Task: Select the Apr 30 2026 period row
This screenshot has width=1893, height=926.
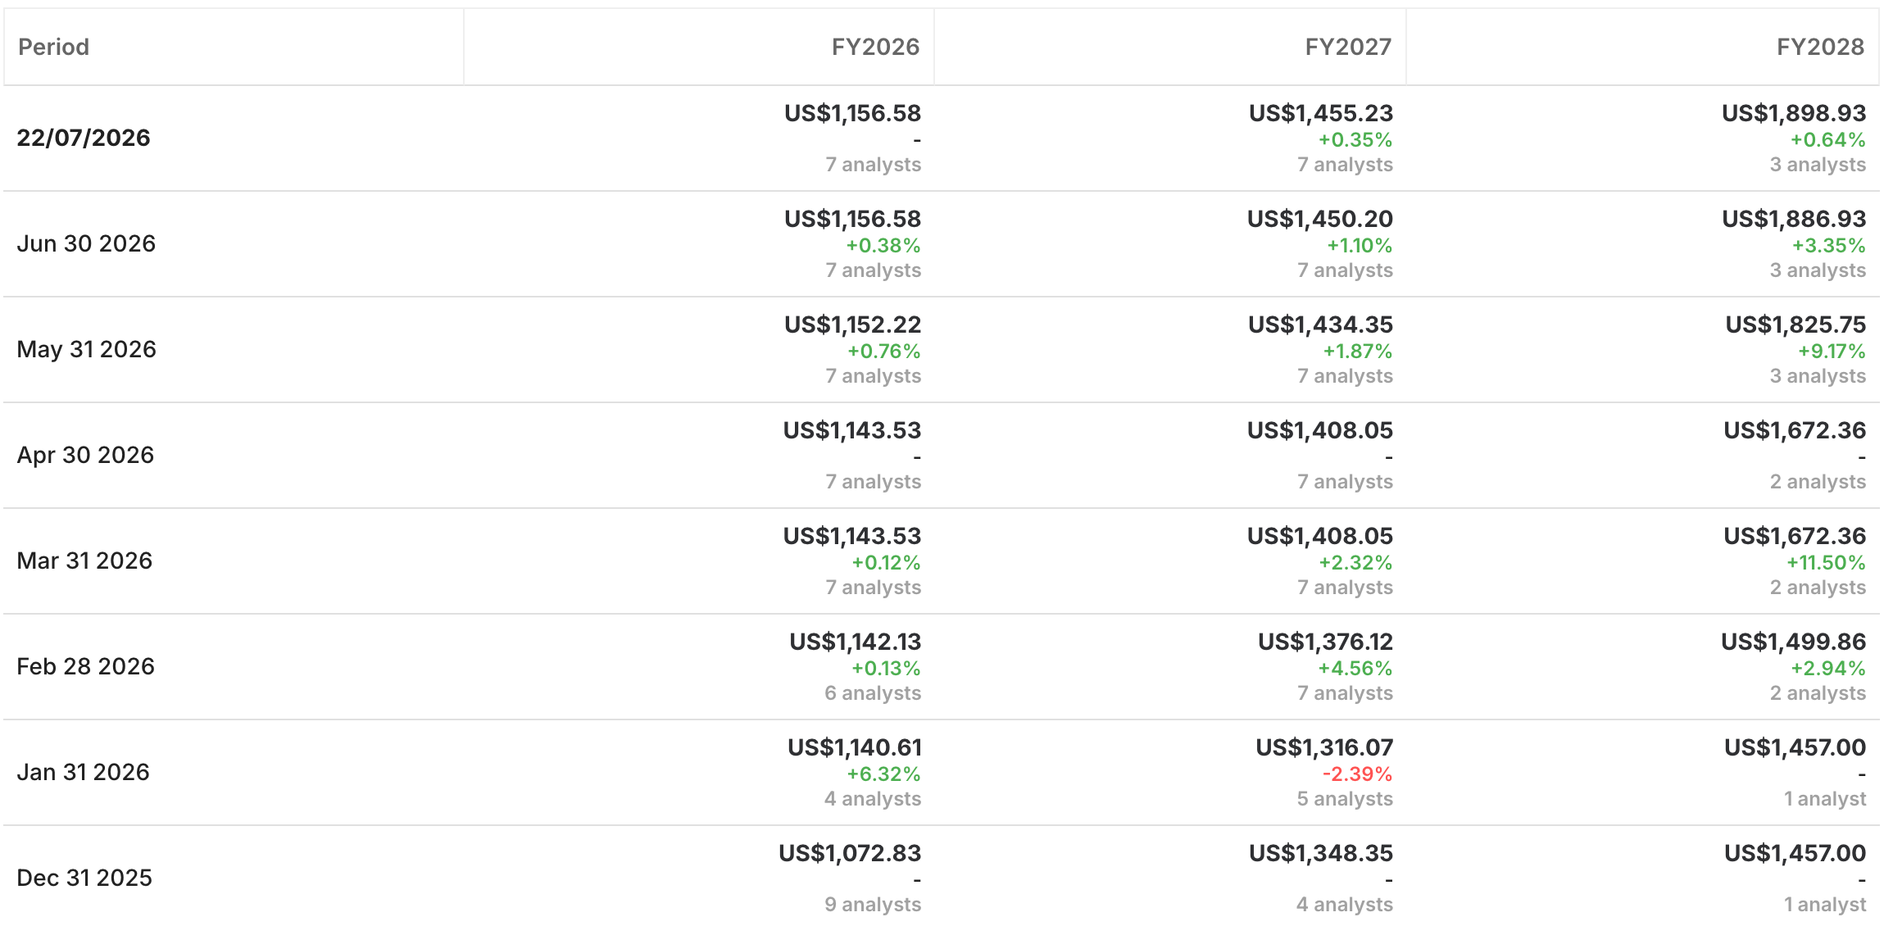Action: (941, 456)
